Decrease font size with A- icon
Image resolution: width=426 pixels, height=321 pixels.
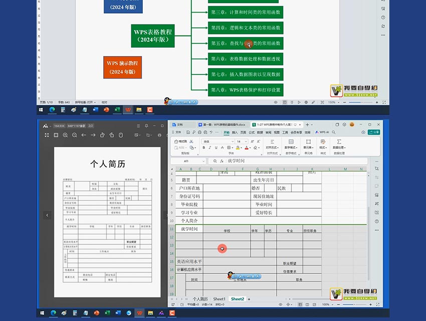click(x=259, y=141)
